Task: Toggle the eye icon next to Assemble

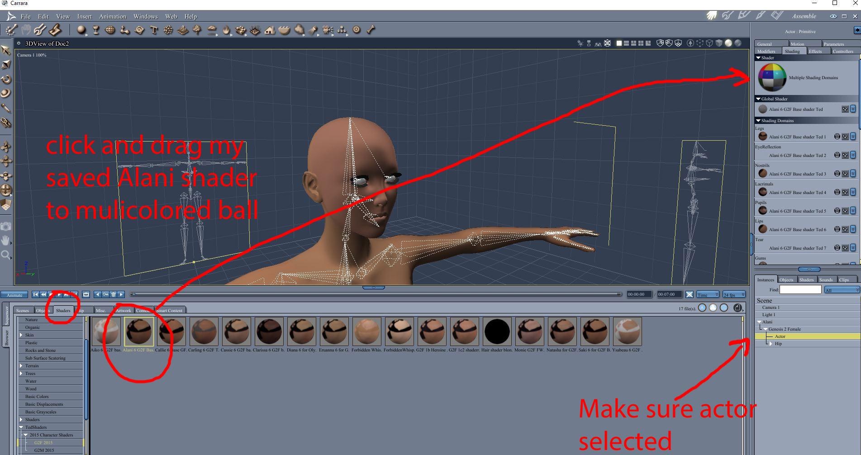Action: 833,16
